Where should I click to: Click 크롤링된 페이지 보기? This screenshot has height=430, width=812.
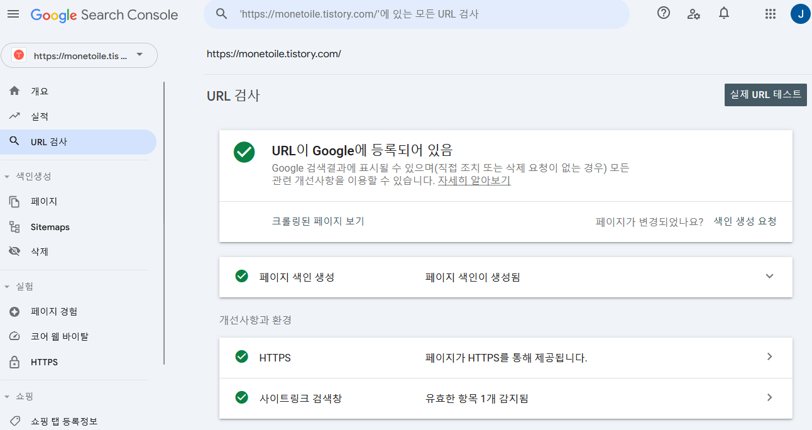pyautogui.click(x=318, y=221)
